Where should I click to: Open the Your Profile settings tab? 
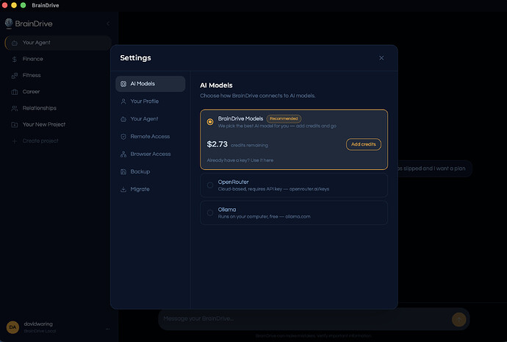(151, 101)
